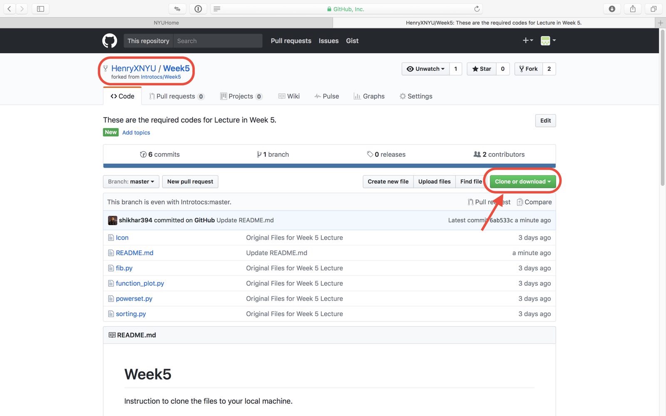Click the 1Password extension icon in toolbar
Viewport: 666px width, 416px height.
(198, 9)
